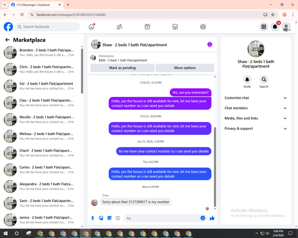
Task: Click the 'Yes, are you interested?' message
Action: [191, 92]
